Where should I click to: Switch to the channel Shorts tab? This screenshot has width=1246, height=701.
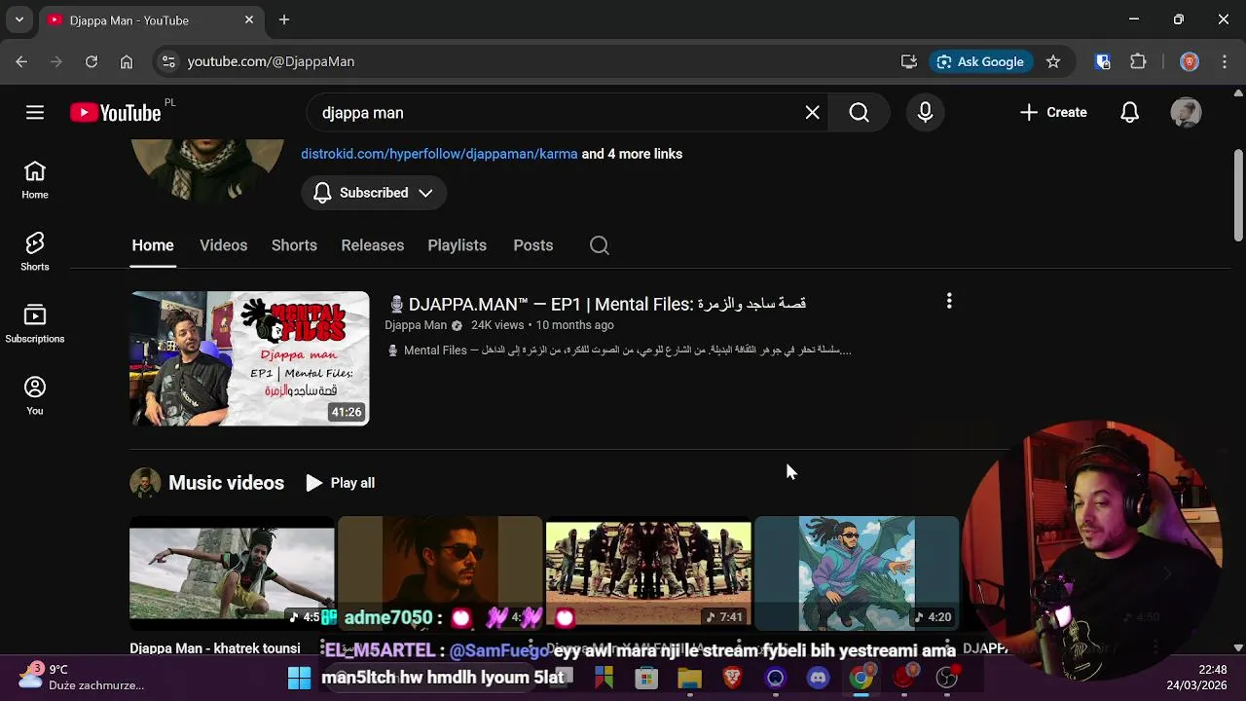click(294, 245)
